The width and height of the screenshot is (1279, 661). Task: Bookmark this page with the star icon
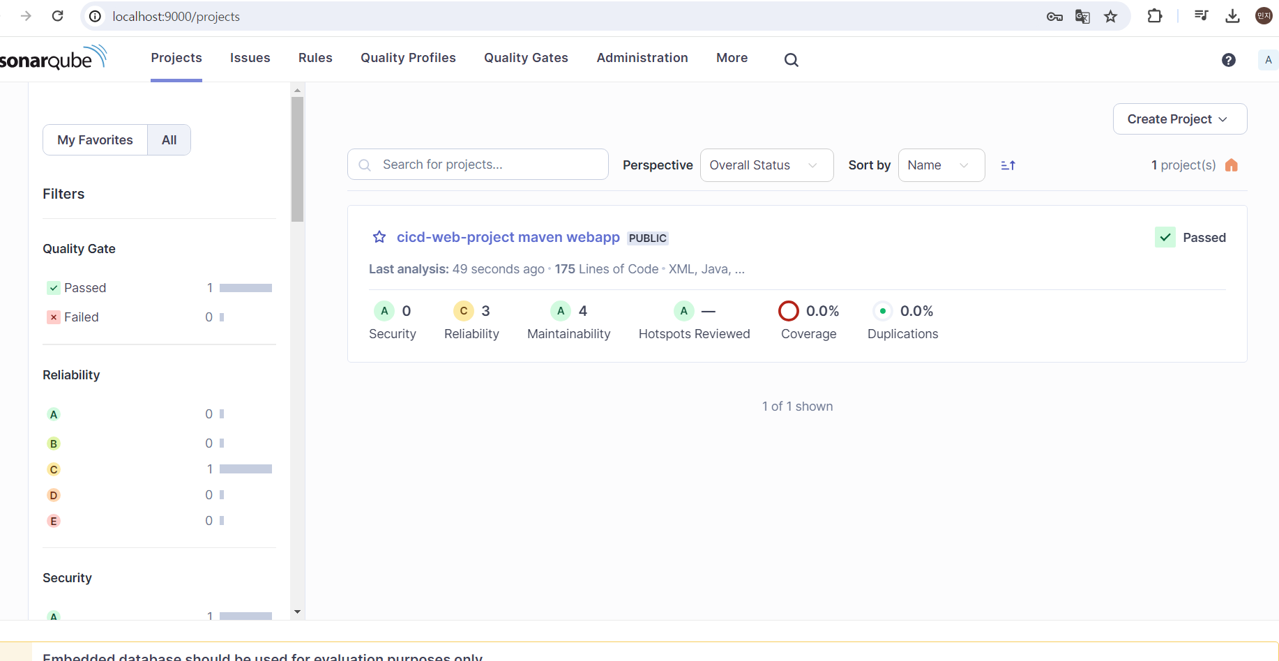(x=1111, y=16)
